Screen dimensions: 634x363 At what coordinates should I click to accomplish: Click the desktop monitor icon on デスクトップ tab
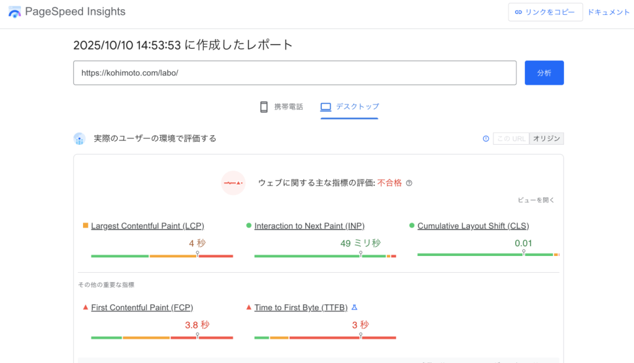coord(325,106)
